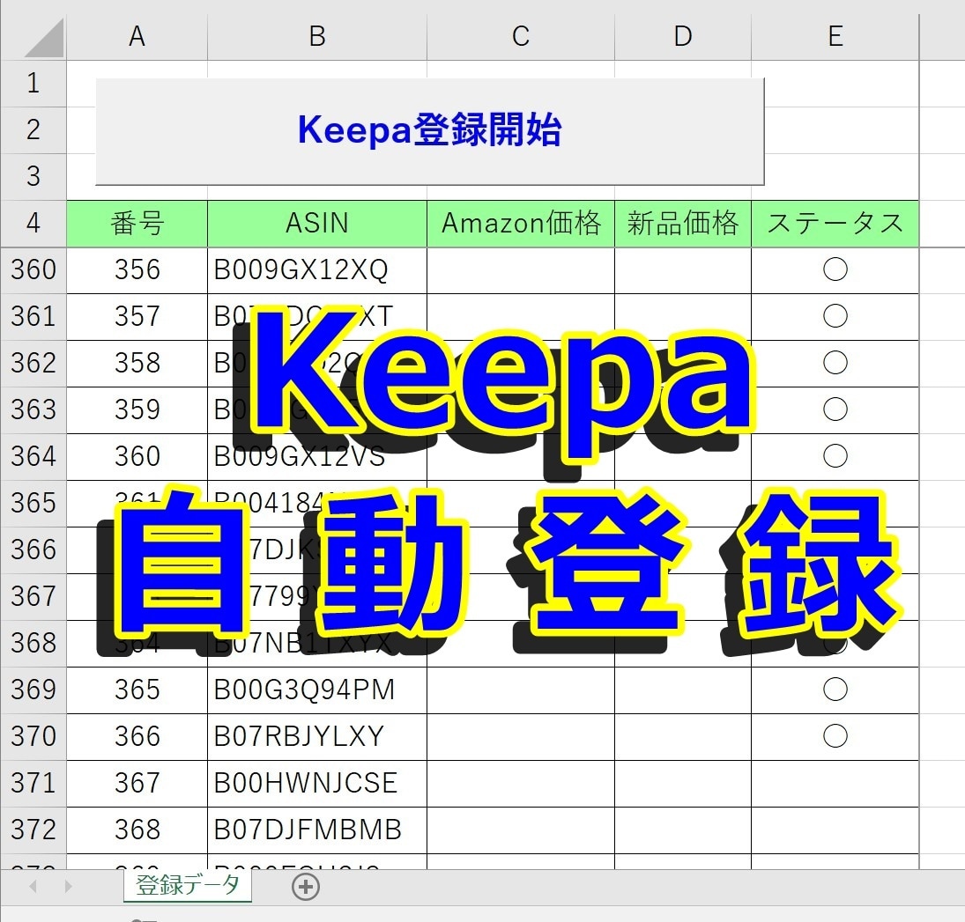Click status circle in row 361
Viewport: 965px width, 922px height.
pyautogui.click(x=835, y=316)
